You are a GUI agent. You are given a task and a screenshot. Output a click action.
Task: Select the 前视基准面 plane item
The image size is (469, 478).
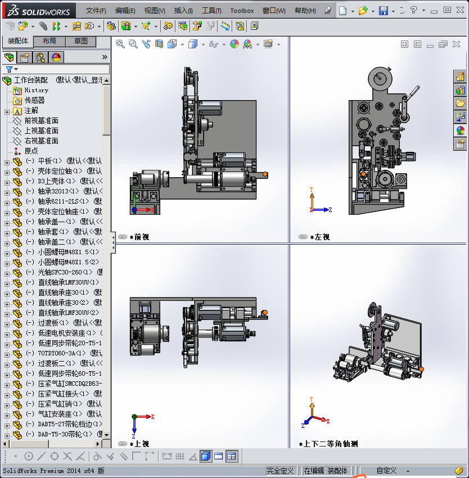[41, 121]
